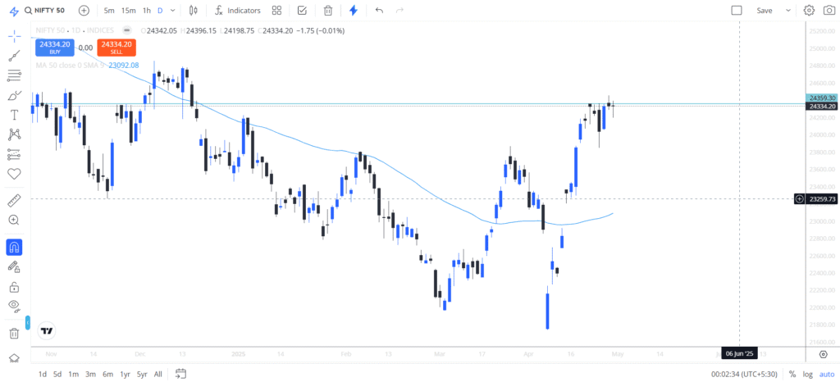The image size is (840, 382).
Task: Set range to 1yr
Action: point(125,374)
